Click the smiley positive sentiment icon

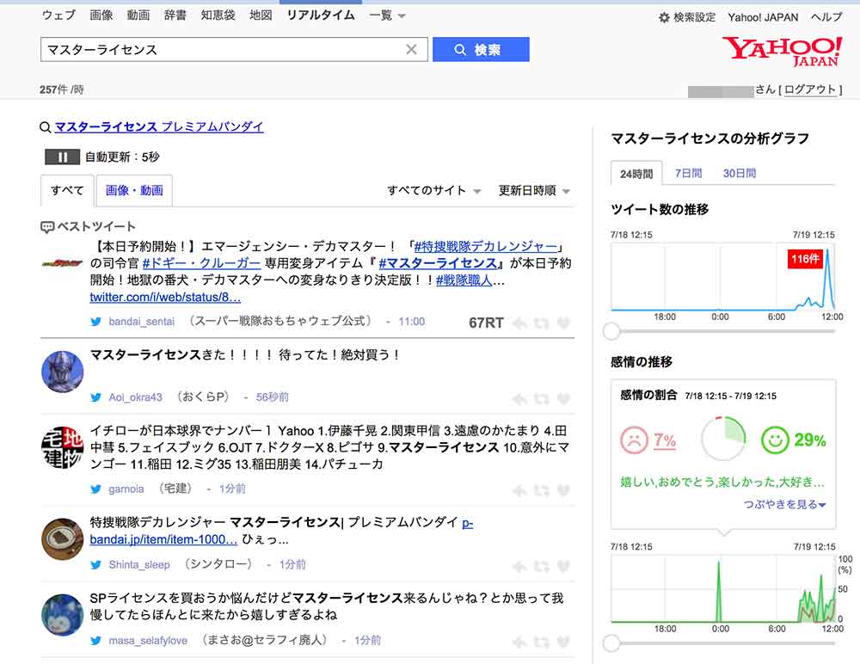click(775, 440)
